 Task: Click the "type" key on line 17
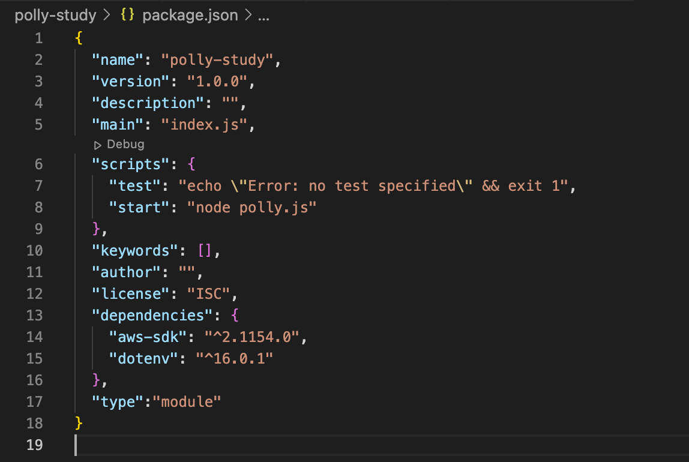coord(117,402)
